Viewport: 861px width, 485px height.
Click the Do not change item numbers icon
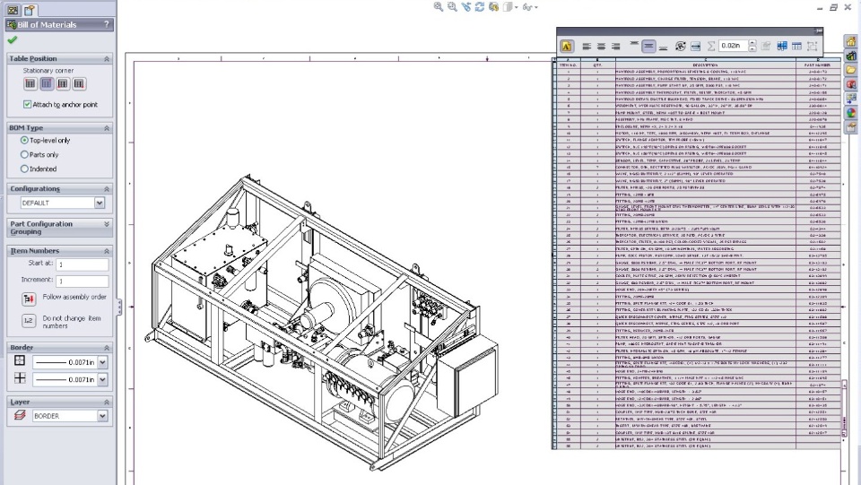tap(29, 321)
